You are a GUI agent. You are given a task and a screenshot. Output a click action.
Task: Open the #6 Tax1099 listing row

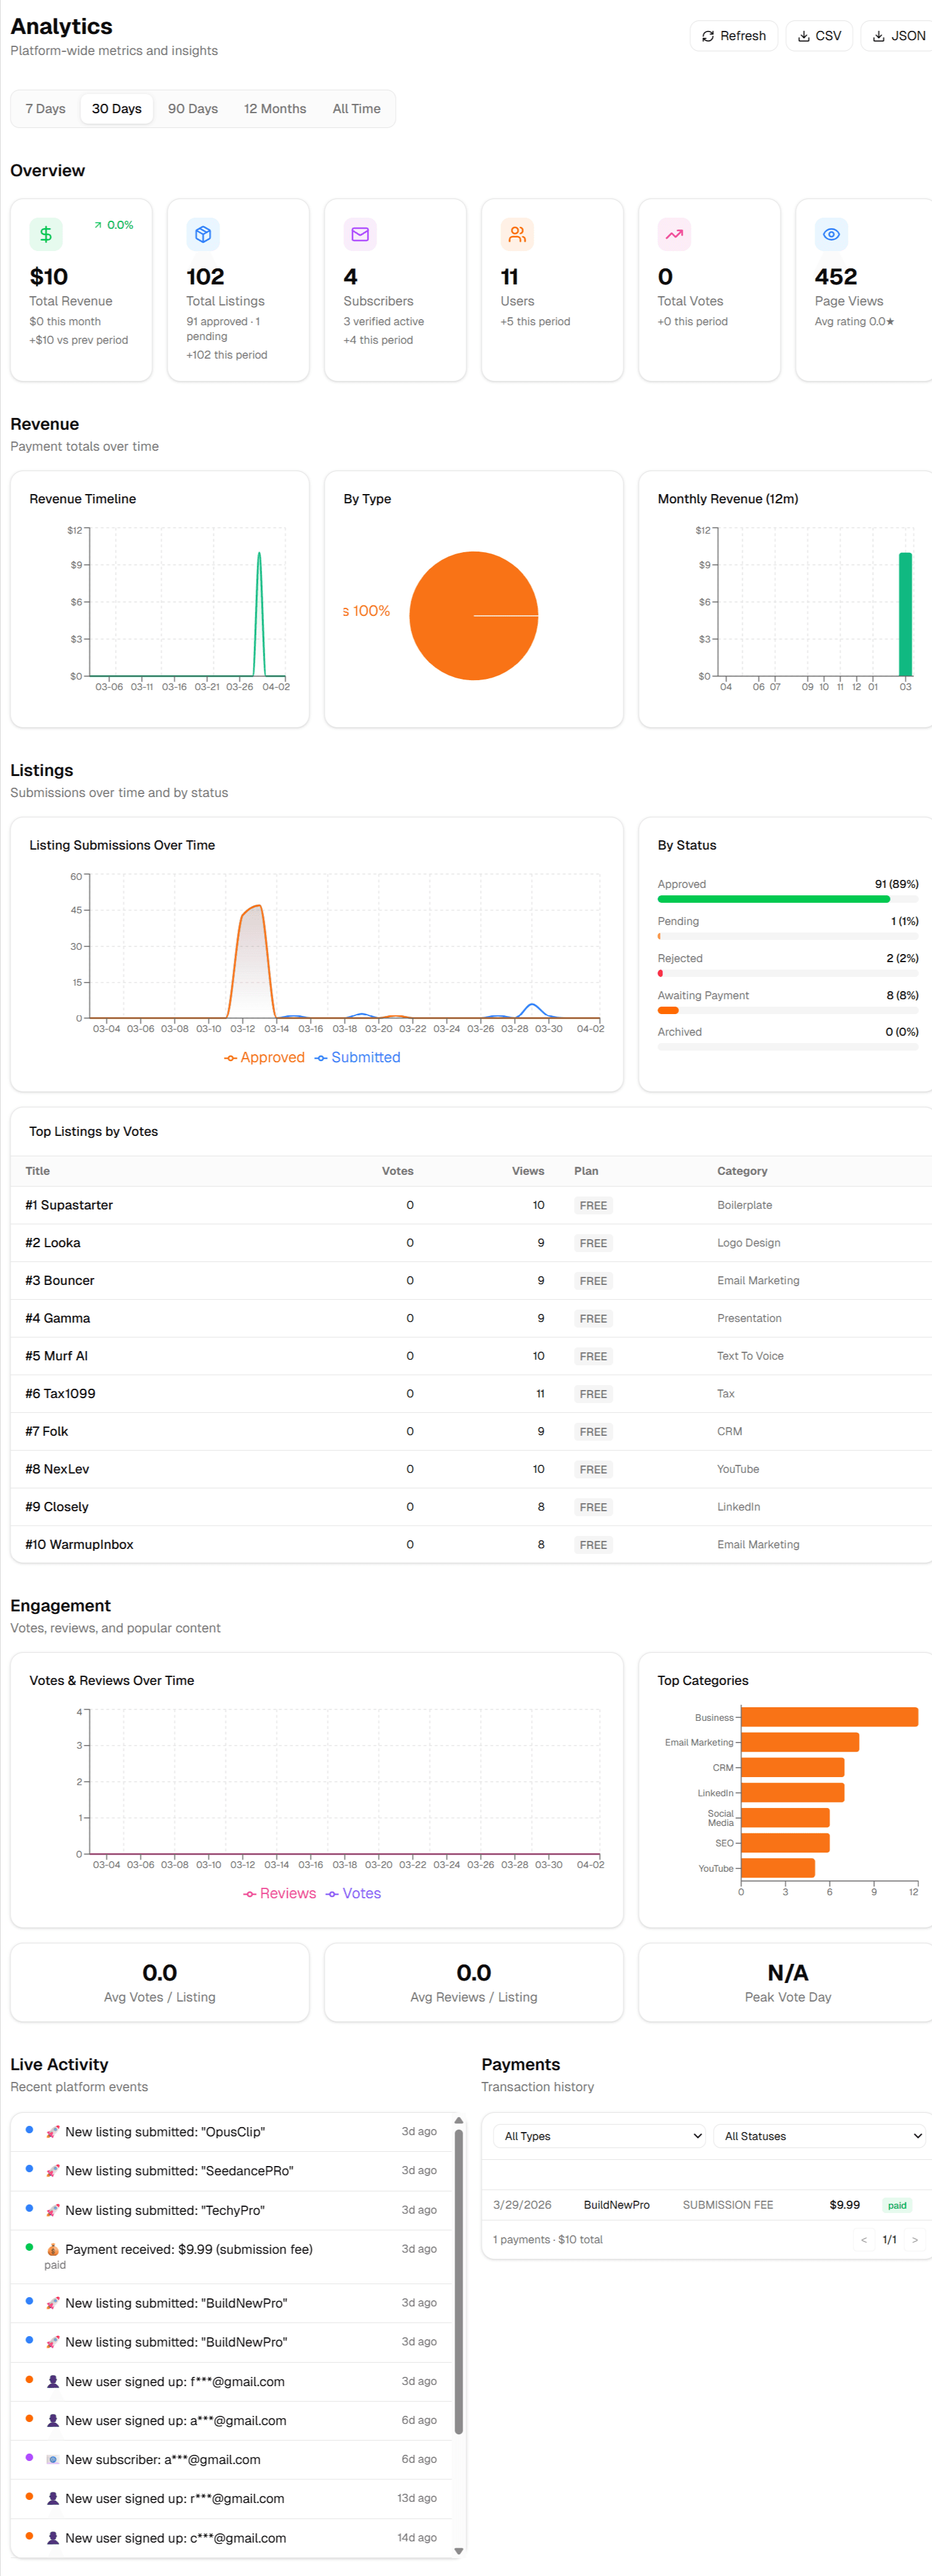click(x=471, y=1393)
